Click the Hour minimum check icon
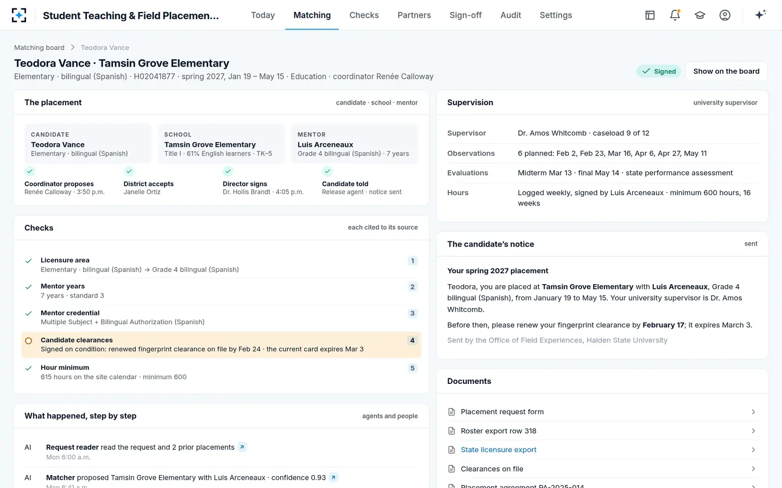Image resolution: width=782 pixels, height=488 pixels. coord(29,368)
